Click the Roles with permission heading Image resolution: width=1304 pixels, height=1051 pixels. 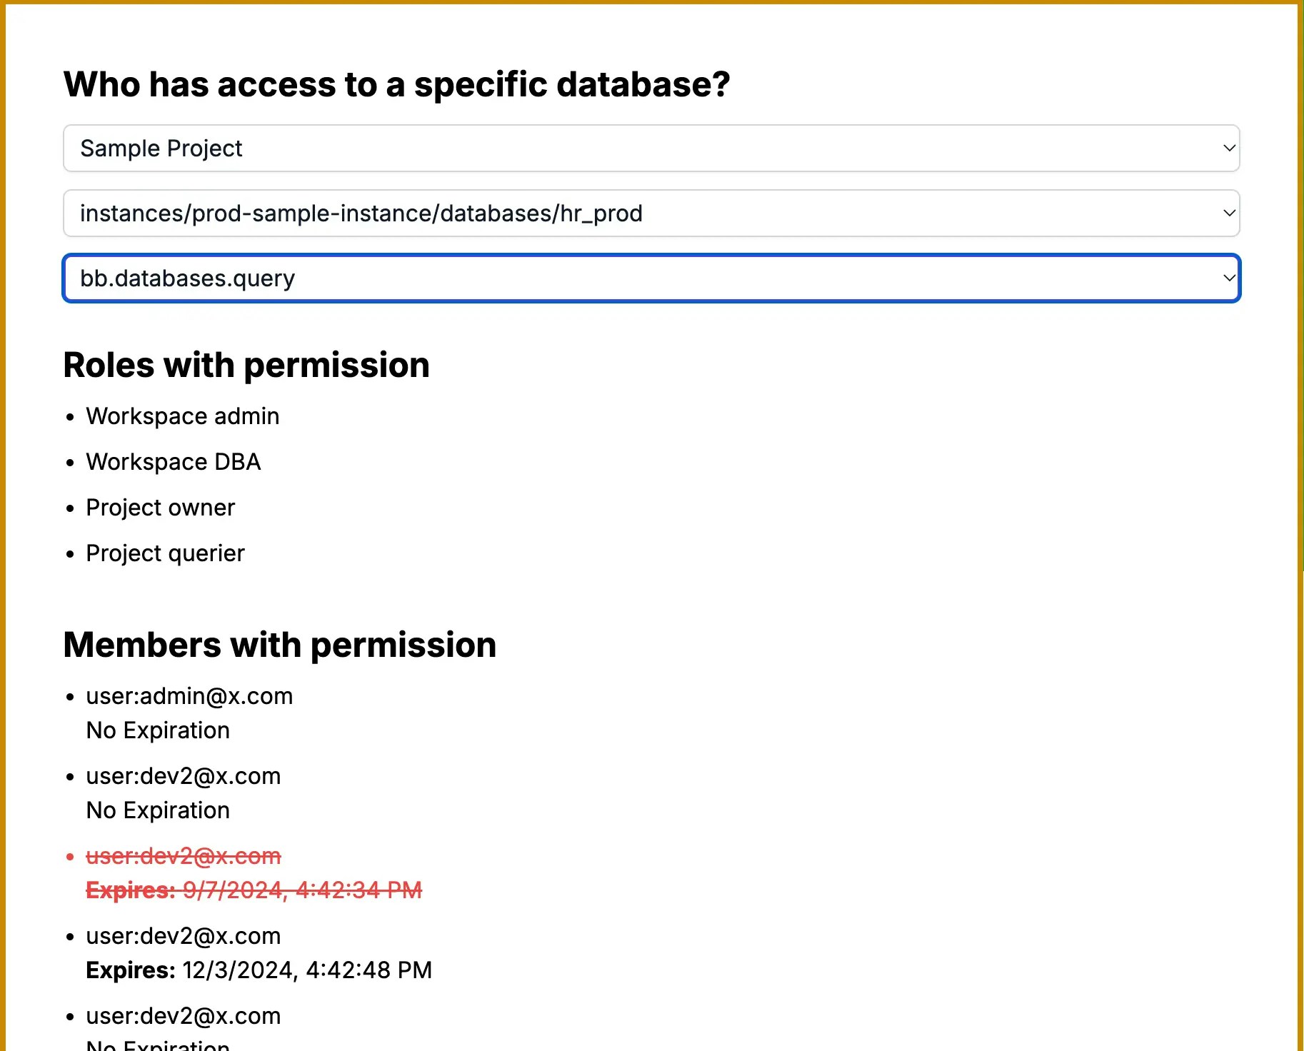click(246, 366)
